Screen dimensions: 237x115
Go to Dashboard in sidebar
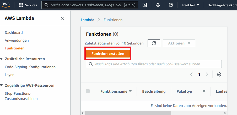pos(14,33)
